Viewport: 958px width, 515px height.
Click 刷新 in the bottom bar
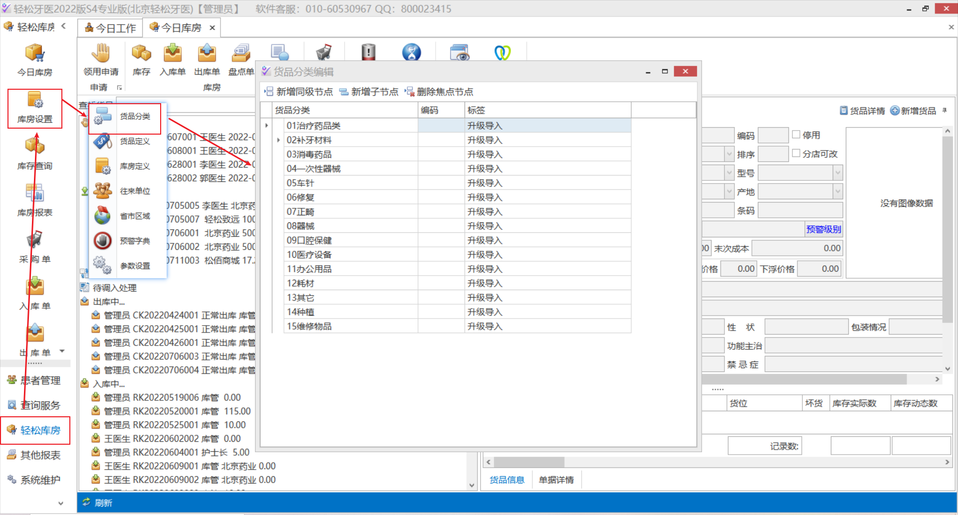coord(98,503)
